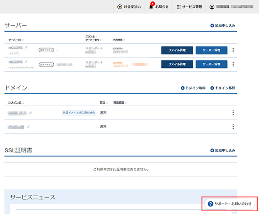Open three-dot menu of the first server row

tap(233, 50)
